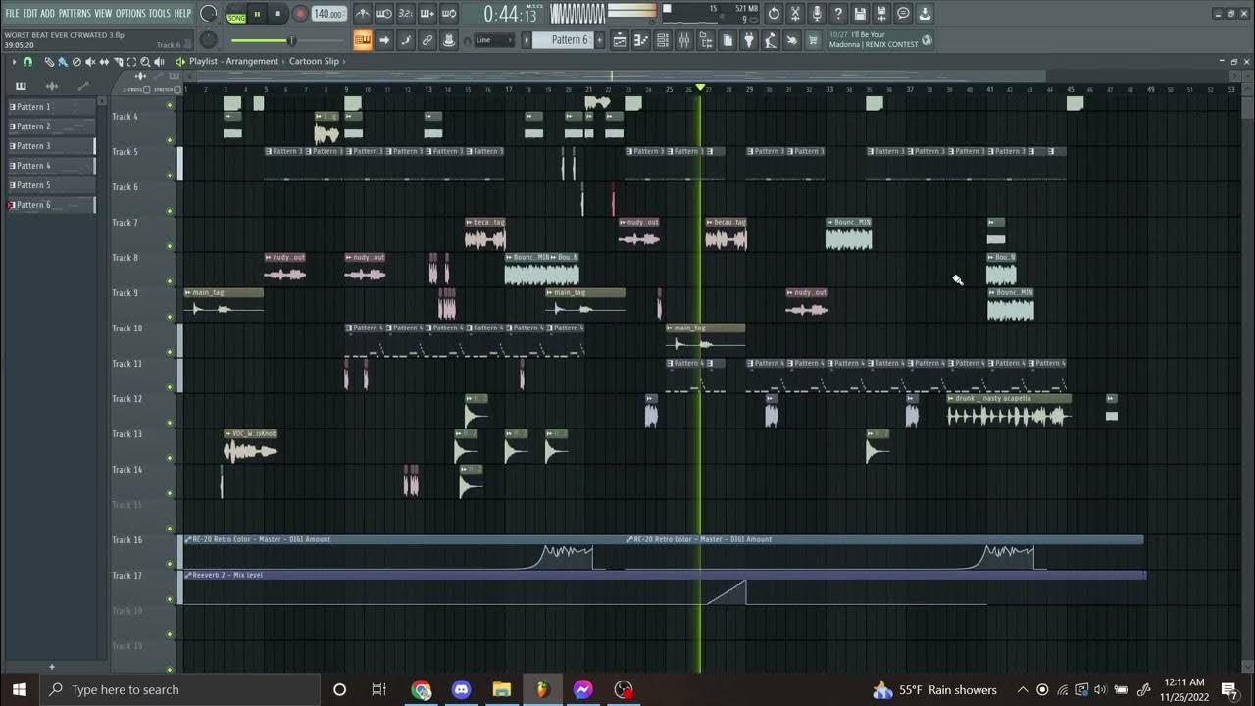Viewport: 1255px width, 706px height.
Task: Toggle the metronome icon
Action: click(x=363, y=14)
